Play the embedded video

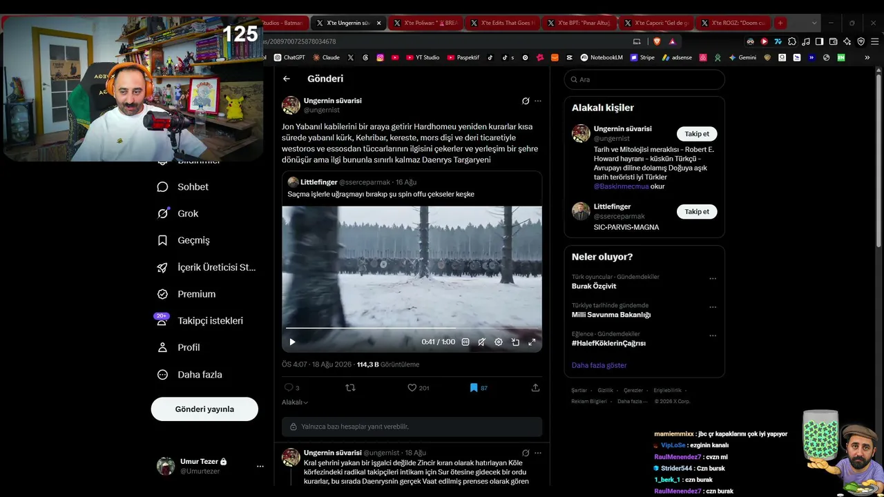[x=292, y=342]
